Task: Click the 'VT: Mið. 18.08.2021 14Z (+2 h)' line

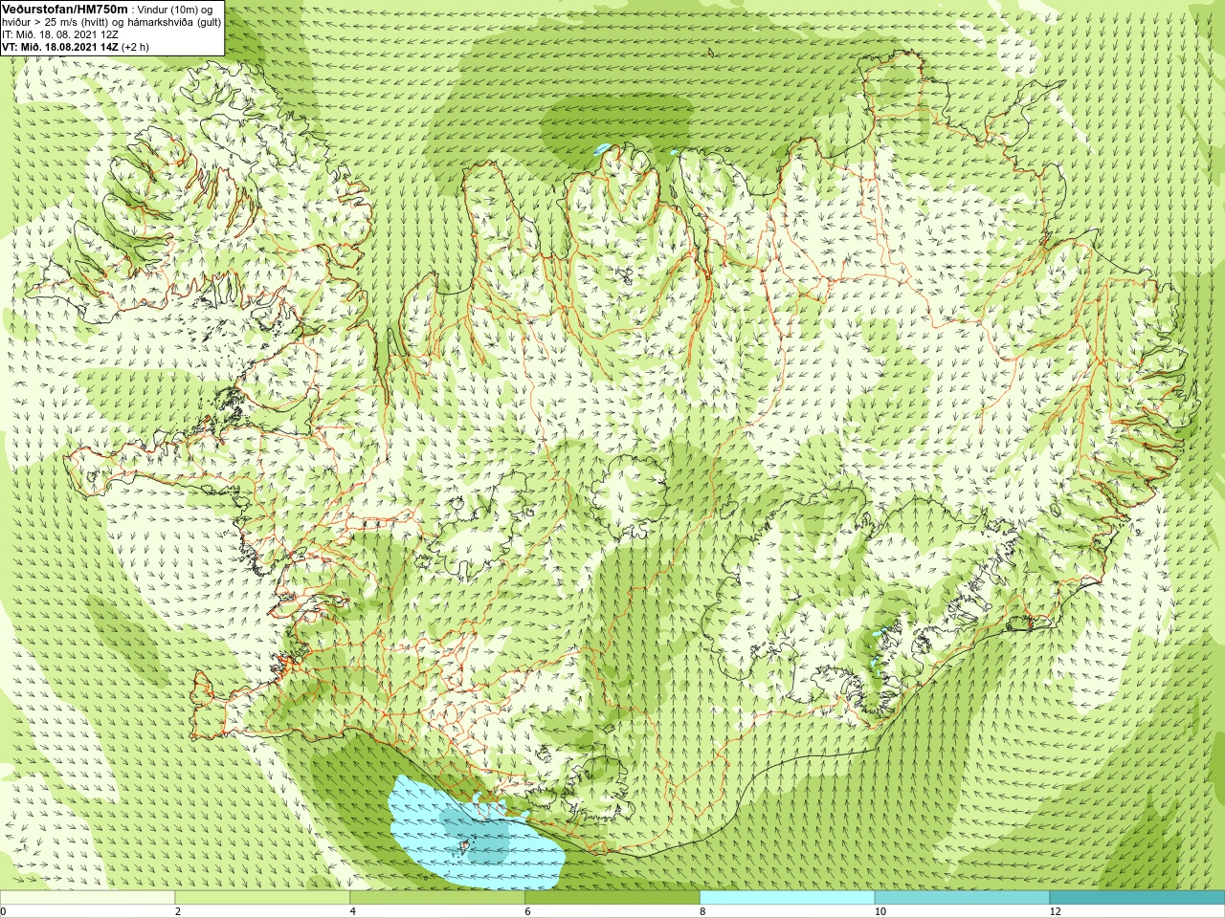Action: click(75, 47)
